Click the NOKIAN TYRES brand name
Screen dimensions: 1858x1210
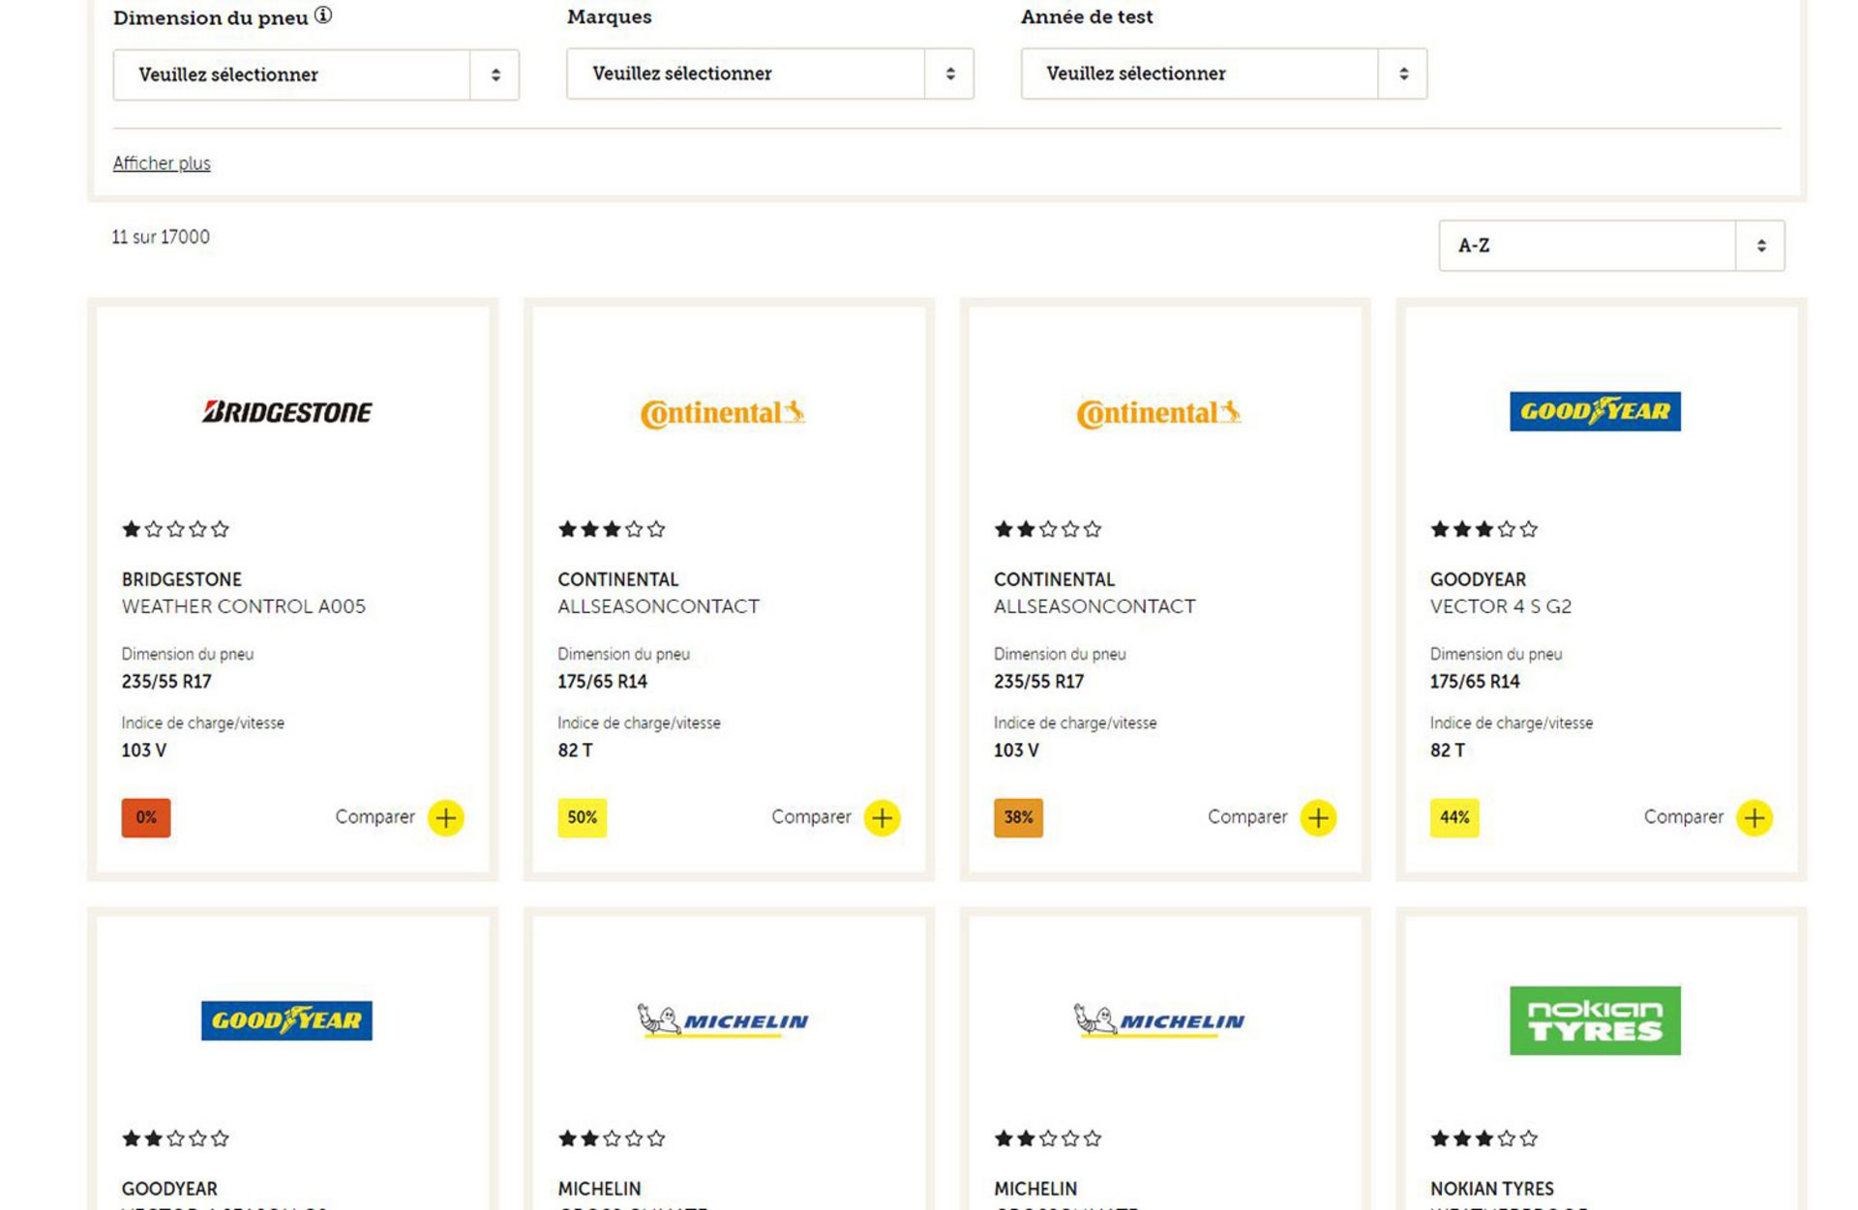pos(1492,1189)
